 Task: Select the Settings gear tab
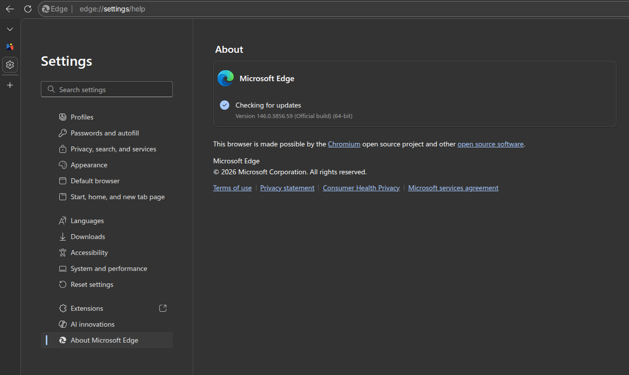pyautogui.click(x=10, y=65)
